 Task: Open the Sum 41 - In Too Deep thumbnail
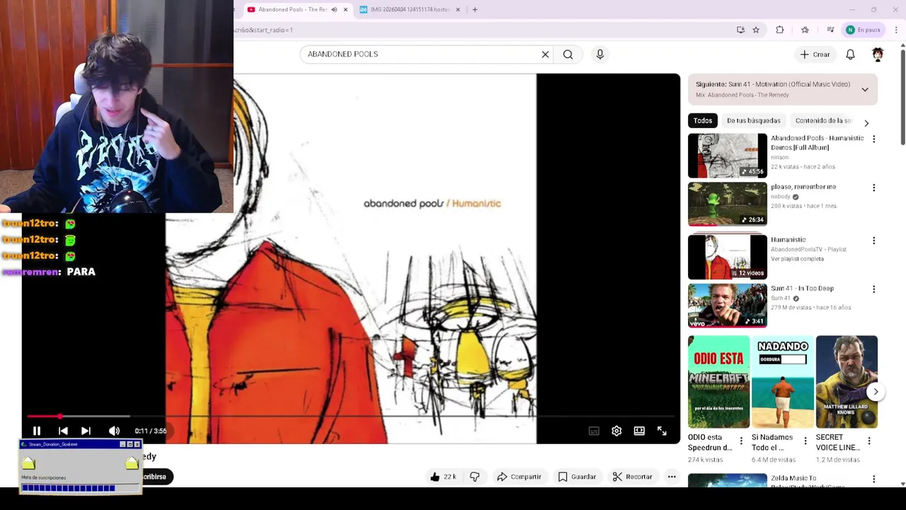tap(728, 305)
